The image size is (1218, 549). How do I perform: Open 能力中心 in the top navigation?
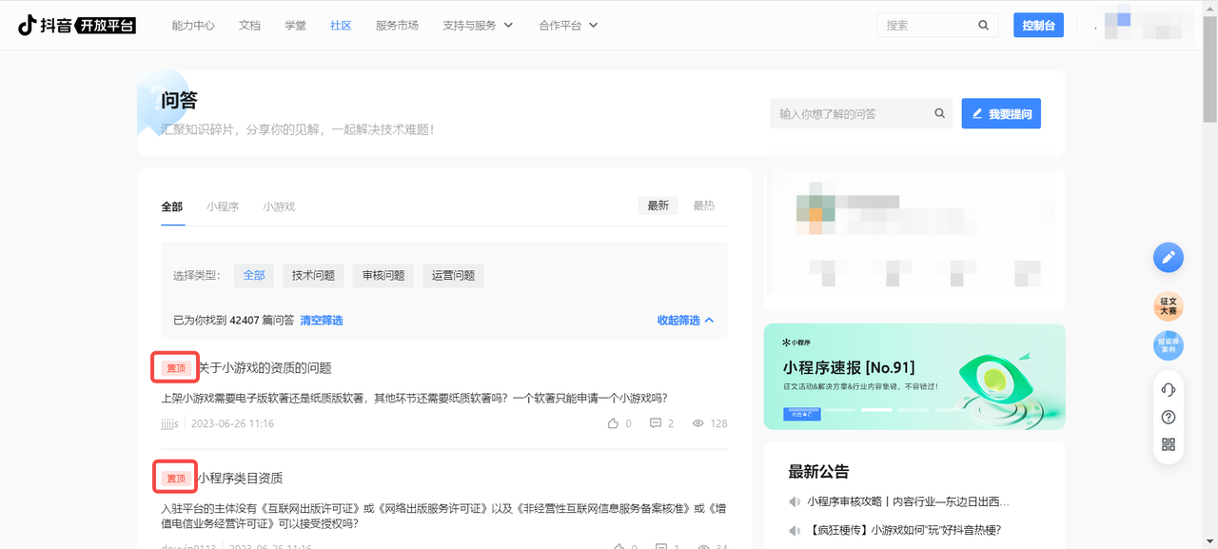point(193,26)
